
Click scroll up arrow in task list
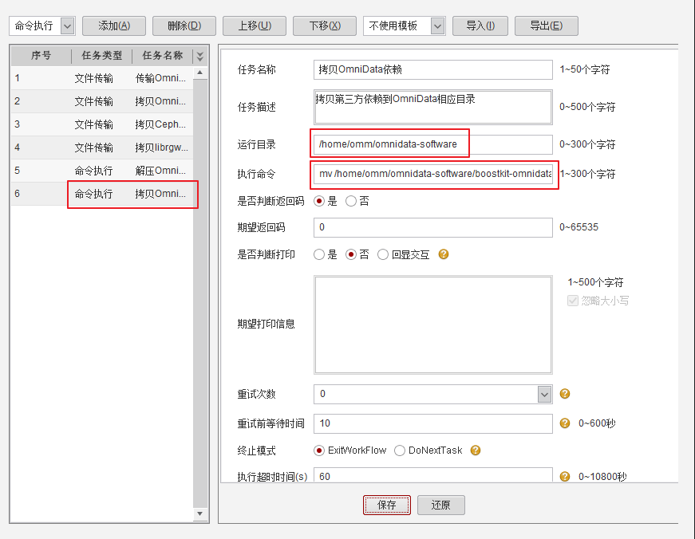coord(200,73)
